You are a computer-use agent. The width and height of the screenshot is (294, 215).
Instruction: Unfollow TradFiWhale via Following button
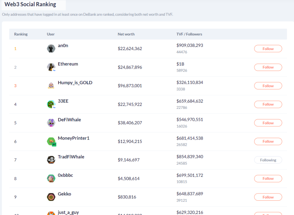[x=268, y=160]
